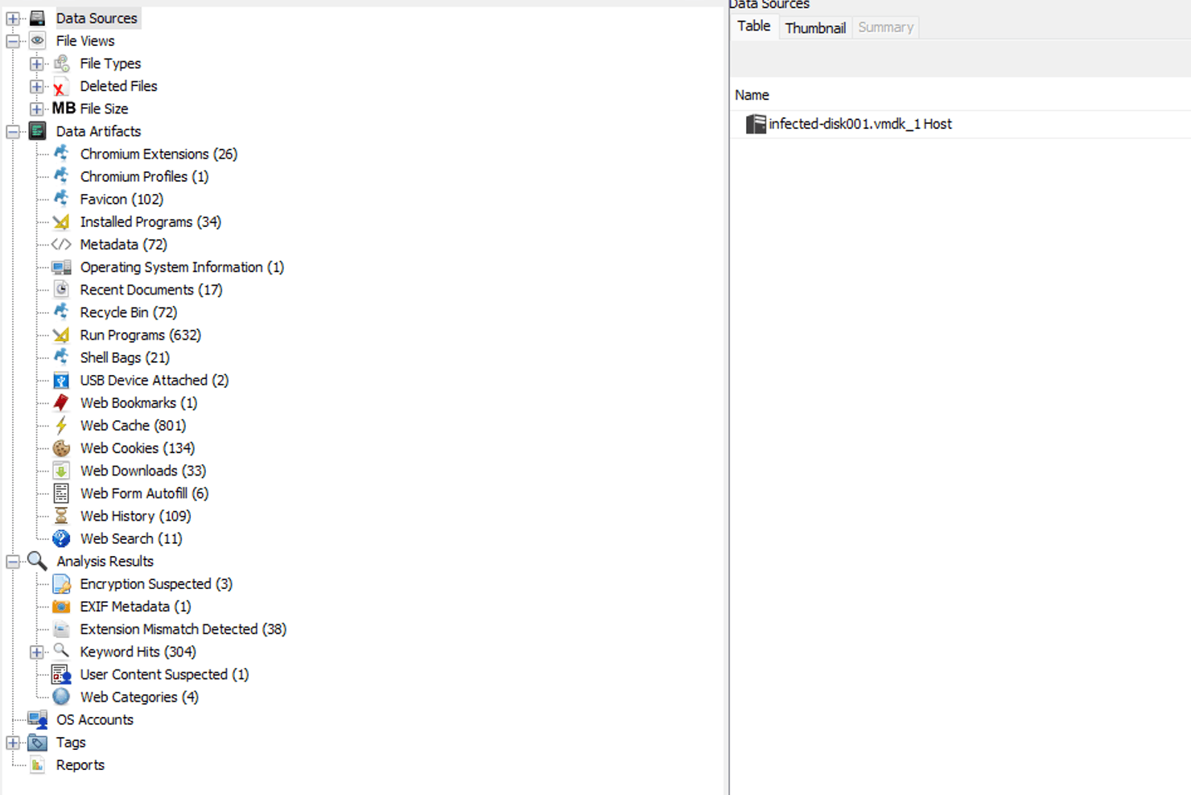Viewport: 1191px width, 795px height.
Task: Switch to the Thumbnail tab
Action: [x=814, y=27]
